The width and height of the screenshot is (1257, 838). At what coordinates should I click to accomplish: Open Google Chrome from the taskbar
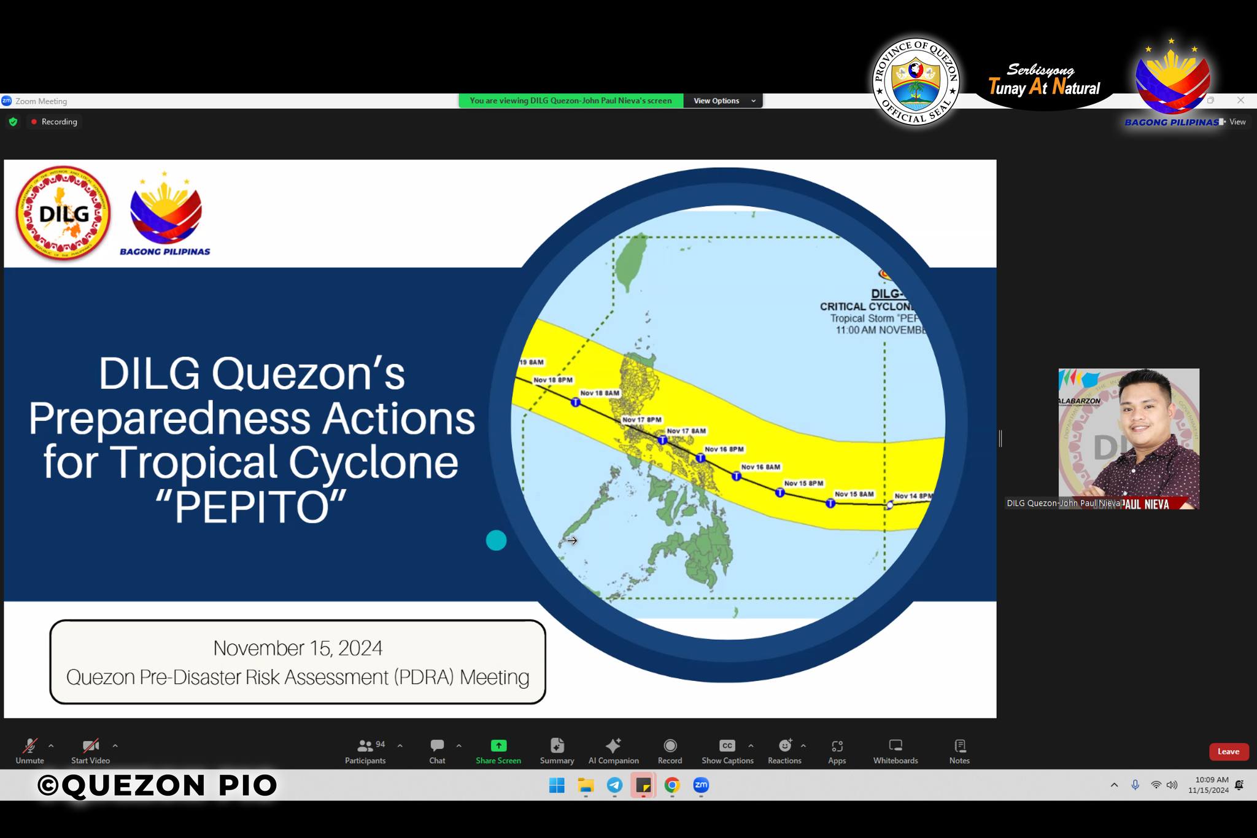(672, 785)
